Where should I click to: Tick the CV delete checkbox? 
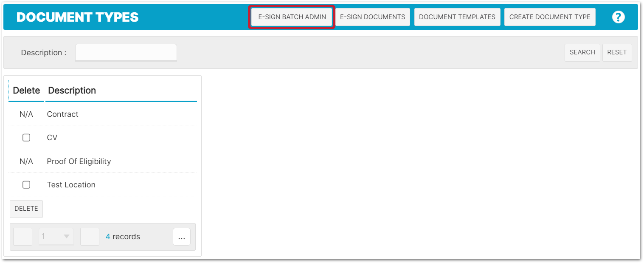click(26, 138)
